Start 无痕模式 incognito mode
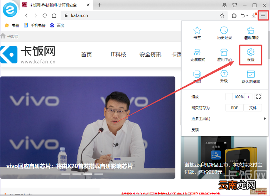The height and width of the screenshot is (196, 270). point(197,55)
